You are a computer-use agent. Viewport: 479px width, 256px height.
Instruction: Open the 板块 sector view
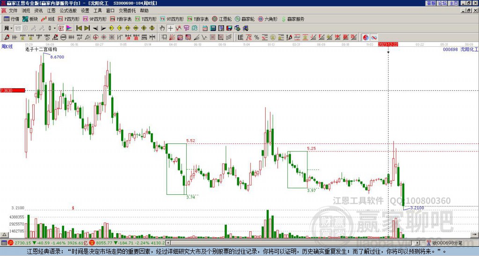pyautogui.click(x=30, y=19)
